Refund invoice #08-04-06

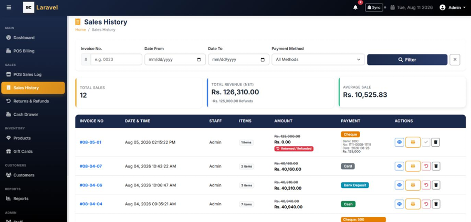click(426, 185)
